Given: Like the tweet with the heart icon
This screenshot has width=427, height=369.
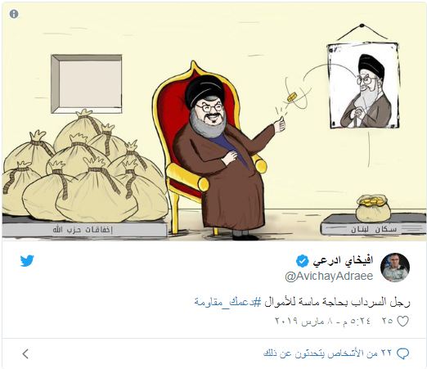Looking at the screenshot, I should point(402,321).
